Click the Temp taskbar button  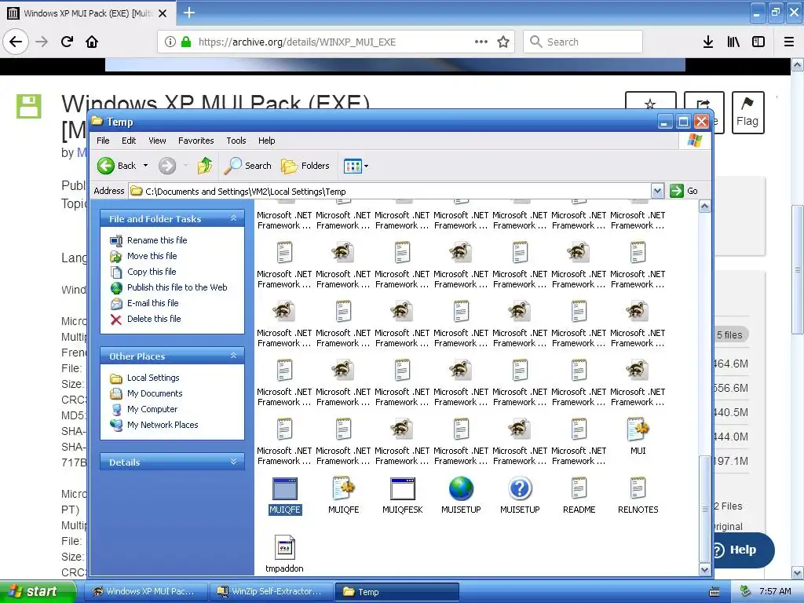pos(397,591)
